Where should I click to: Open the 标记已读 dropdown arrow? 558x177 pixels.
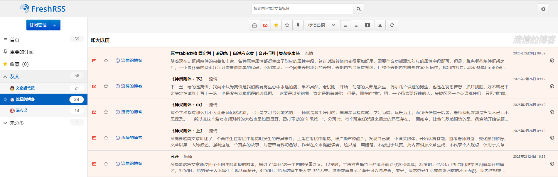coord(333,25)
